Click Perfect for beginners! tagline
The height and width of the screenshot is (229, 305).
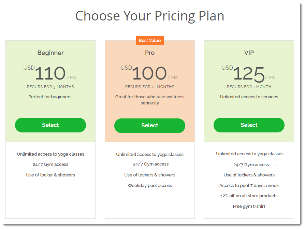pyautogui.click(x=50, y=97)
